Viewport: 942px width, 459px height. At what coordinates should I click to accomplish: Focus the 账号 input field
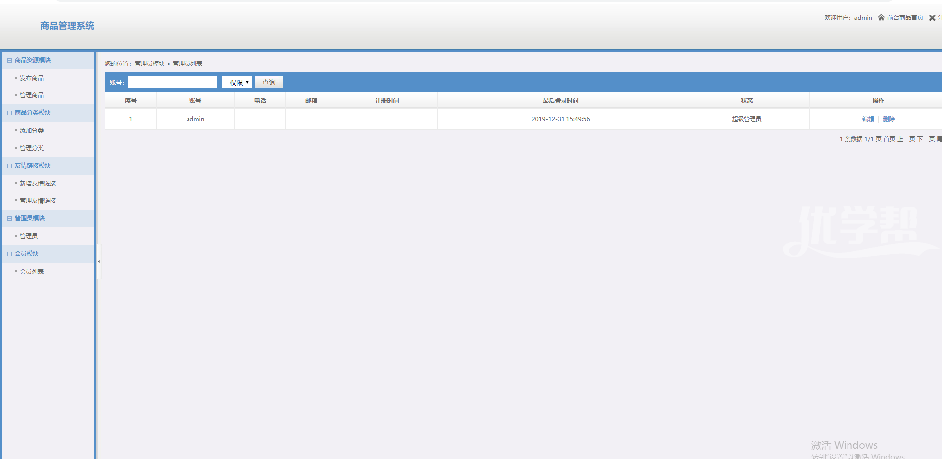click(172, 82)
